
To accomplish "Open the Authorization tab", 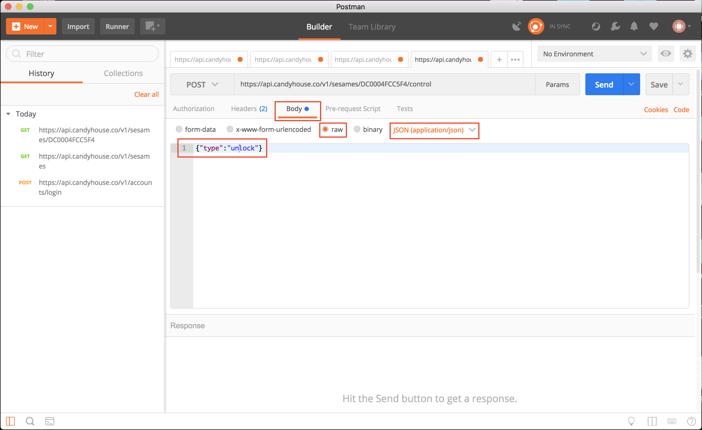I will tap(194, 109).
